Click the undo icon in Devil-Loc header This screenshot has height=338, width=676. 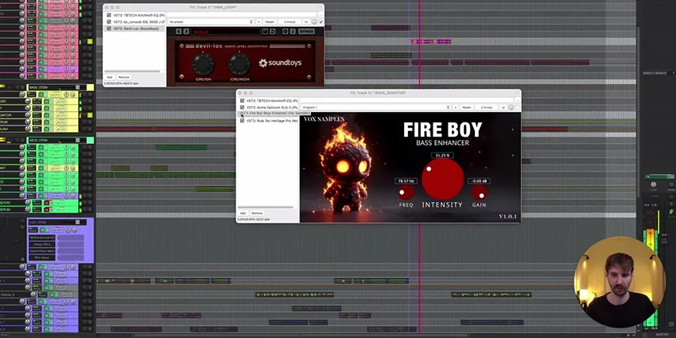tap(273, 32)
